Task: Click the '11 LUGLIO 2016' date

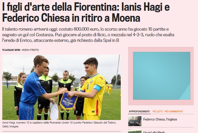Action: tap(11, 50)
